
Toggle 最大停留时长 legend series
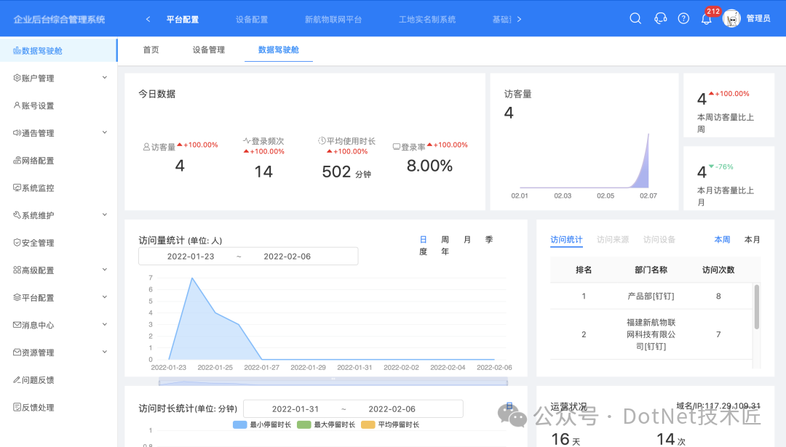tap(326, 424)
